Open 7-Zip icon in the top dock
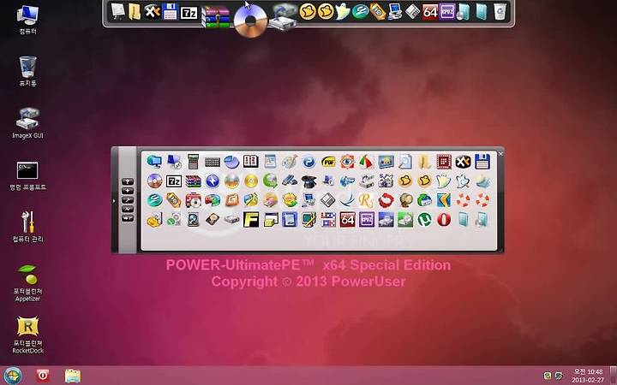The width and height of the screenshot is (617, 385). [189, 13]
